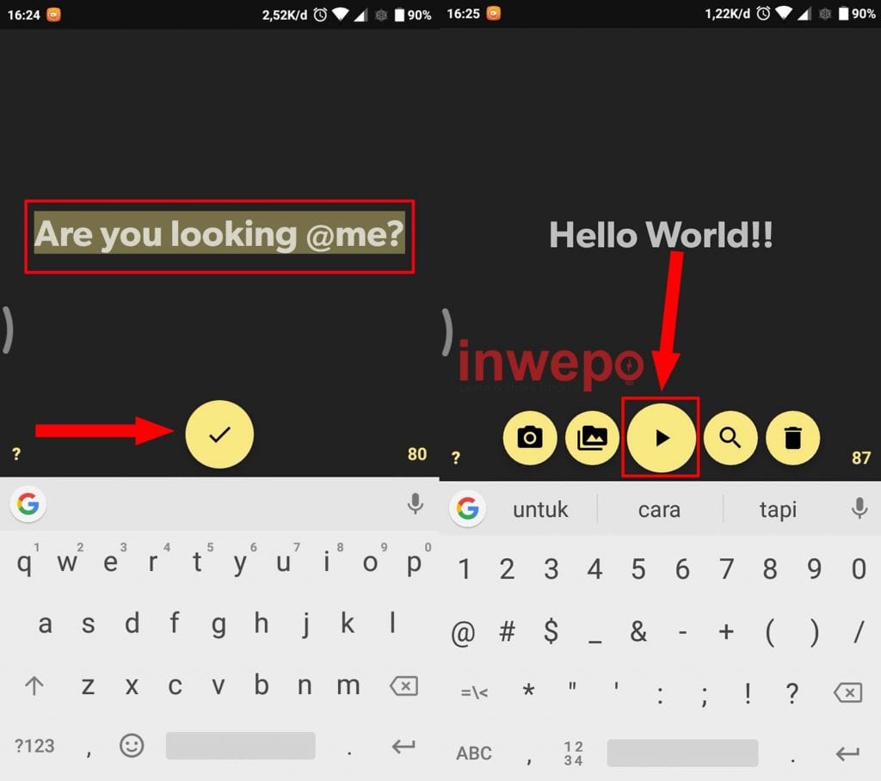
Task: Tap the 1234 numpad key
Action: coord(573,753)
